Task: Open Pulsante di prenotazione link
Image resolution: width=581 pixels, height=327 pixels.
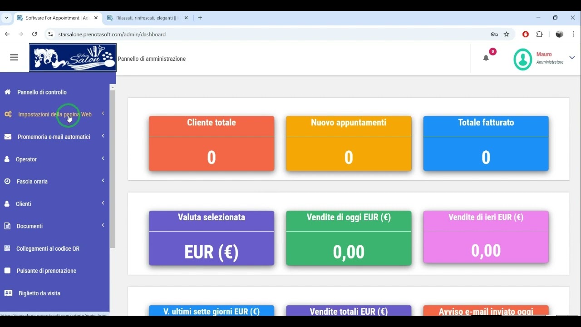Action: tap(46, 271)
